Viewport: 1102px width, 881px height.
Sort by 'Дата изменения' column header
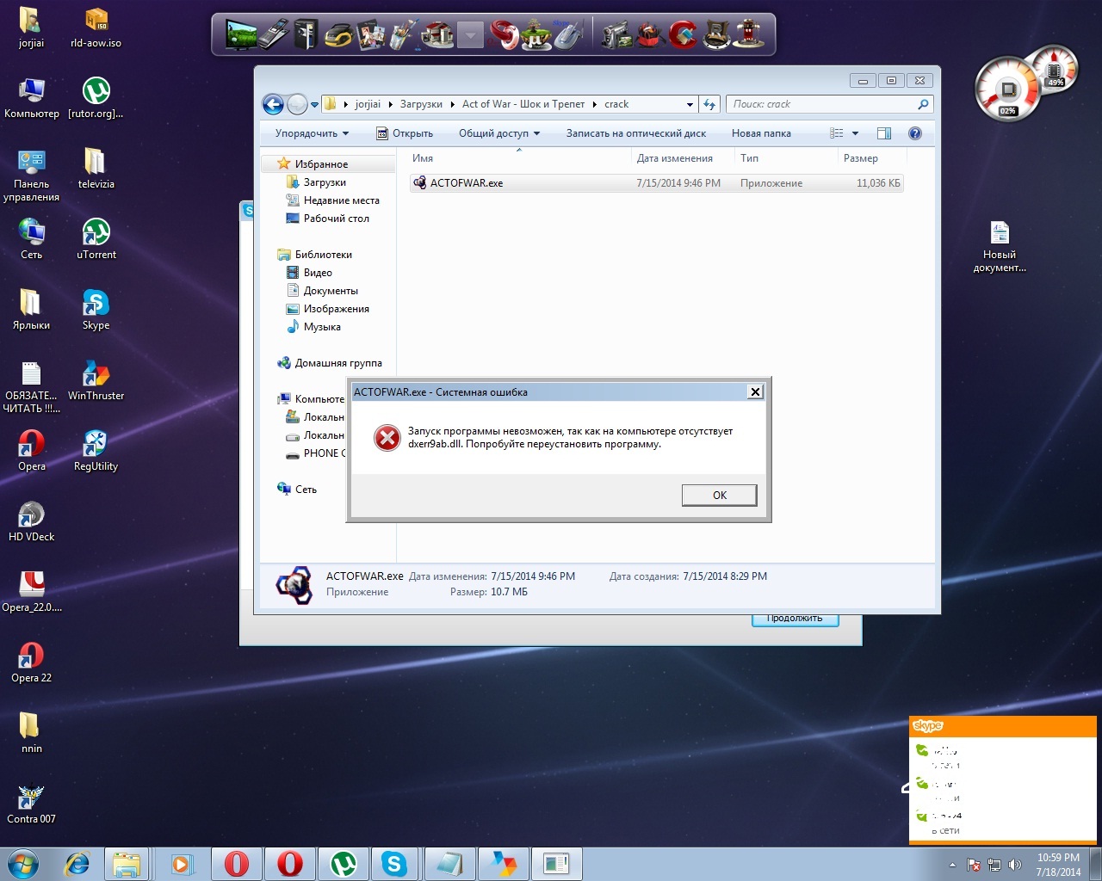tap(683, 158)
